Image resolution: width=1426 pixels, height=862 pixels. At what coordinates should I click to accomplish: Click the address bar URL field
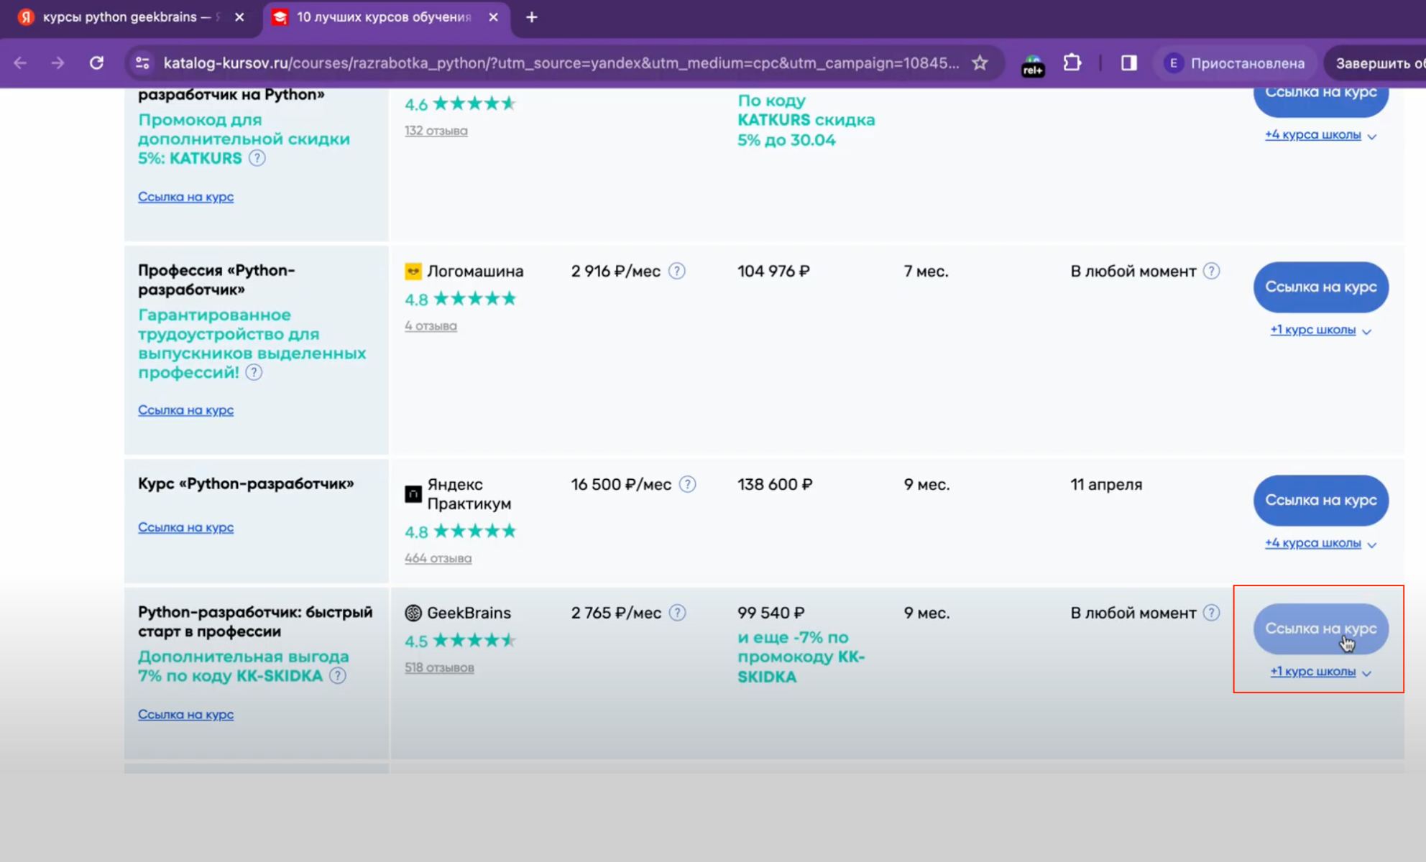[x=561, y=63]
